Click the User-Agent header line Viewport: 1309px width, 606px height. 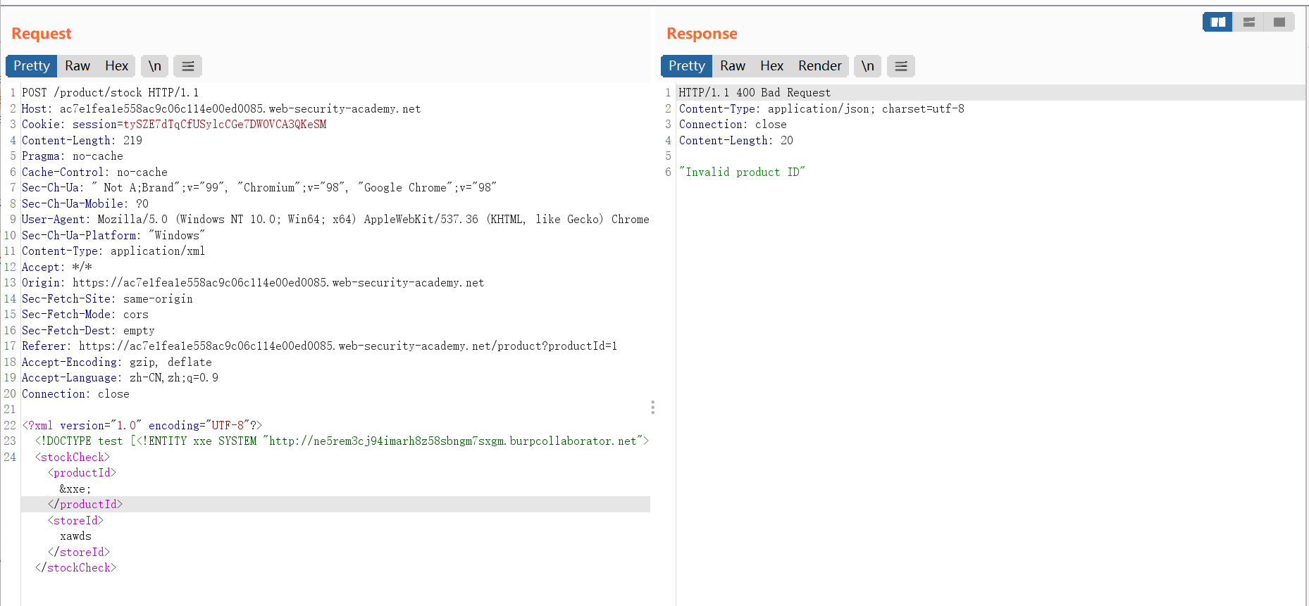click(335, 220)
